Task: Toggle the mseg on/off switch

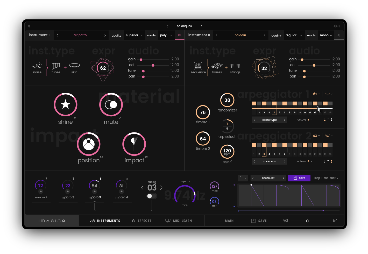Action: point(152,196)
